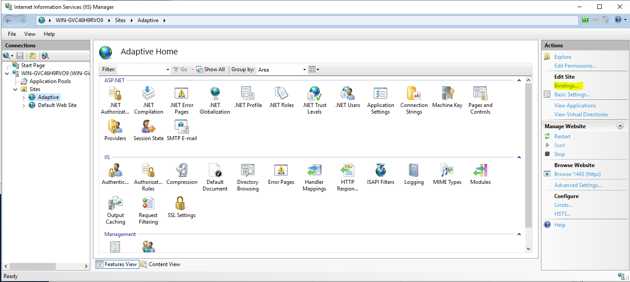This screenshot has width=630, height=282.
Task: Expand the Adaptive site node
Action: pyautogui.click(x=24, y=97)
